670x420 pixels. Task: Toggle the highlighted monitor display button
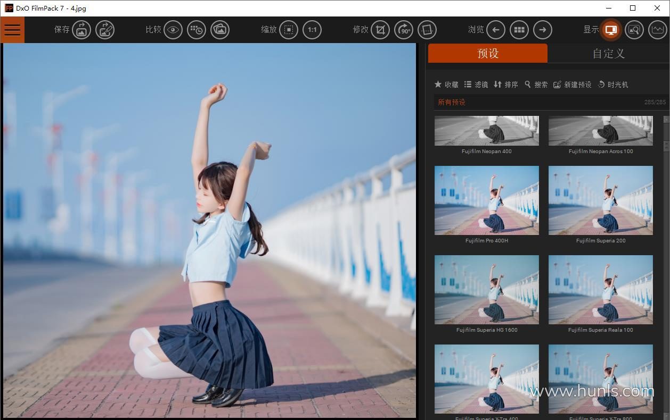(611, 30)
